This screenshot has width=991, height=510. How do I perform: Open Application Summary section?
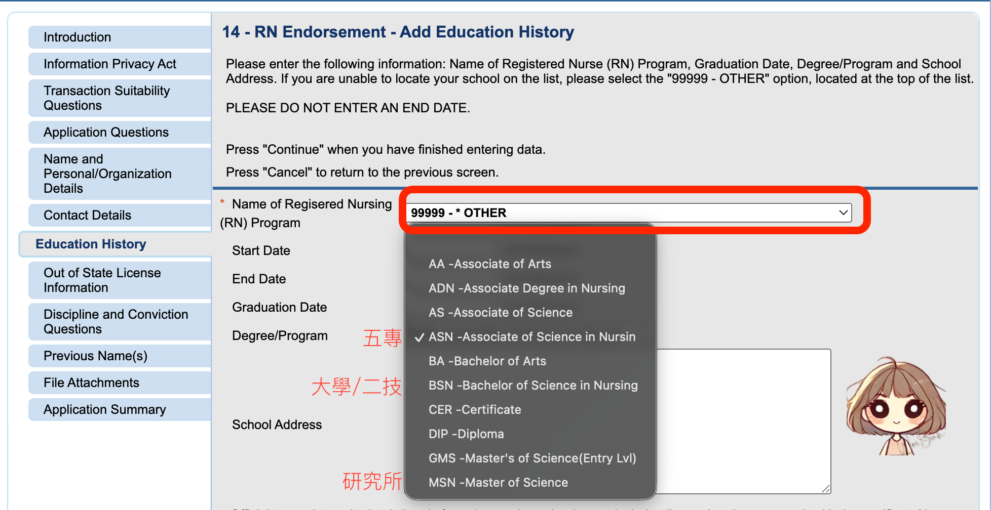(x=120, y=409)
